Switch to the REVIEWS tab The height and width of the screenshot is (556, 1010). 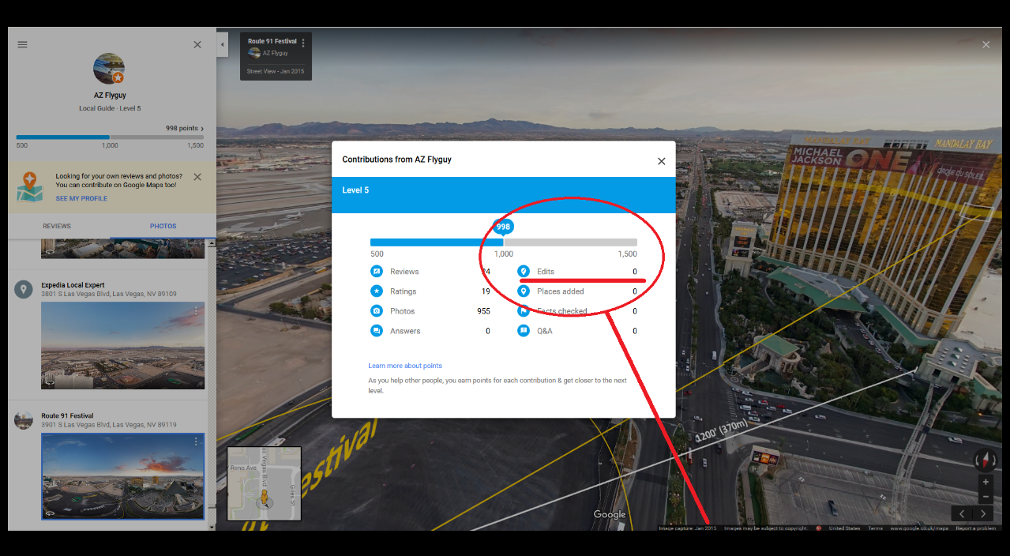click(x=57, y=226)
